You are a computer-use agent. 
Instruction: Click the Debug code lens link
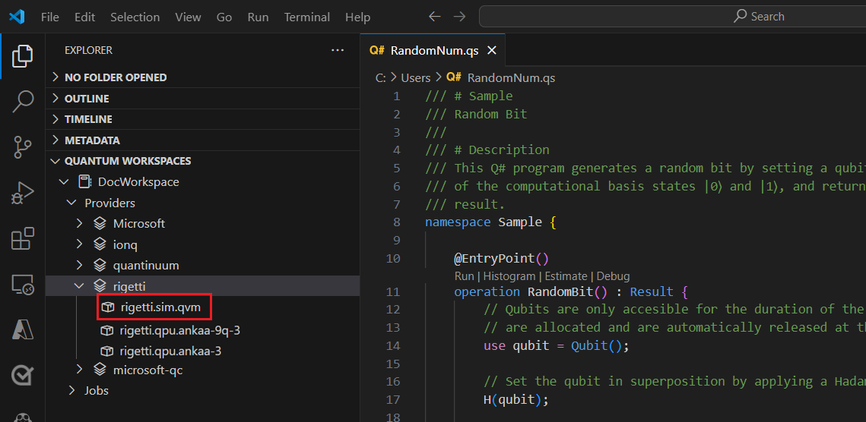click(613, 276)
